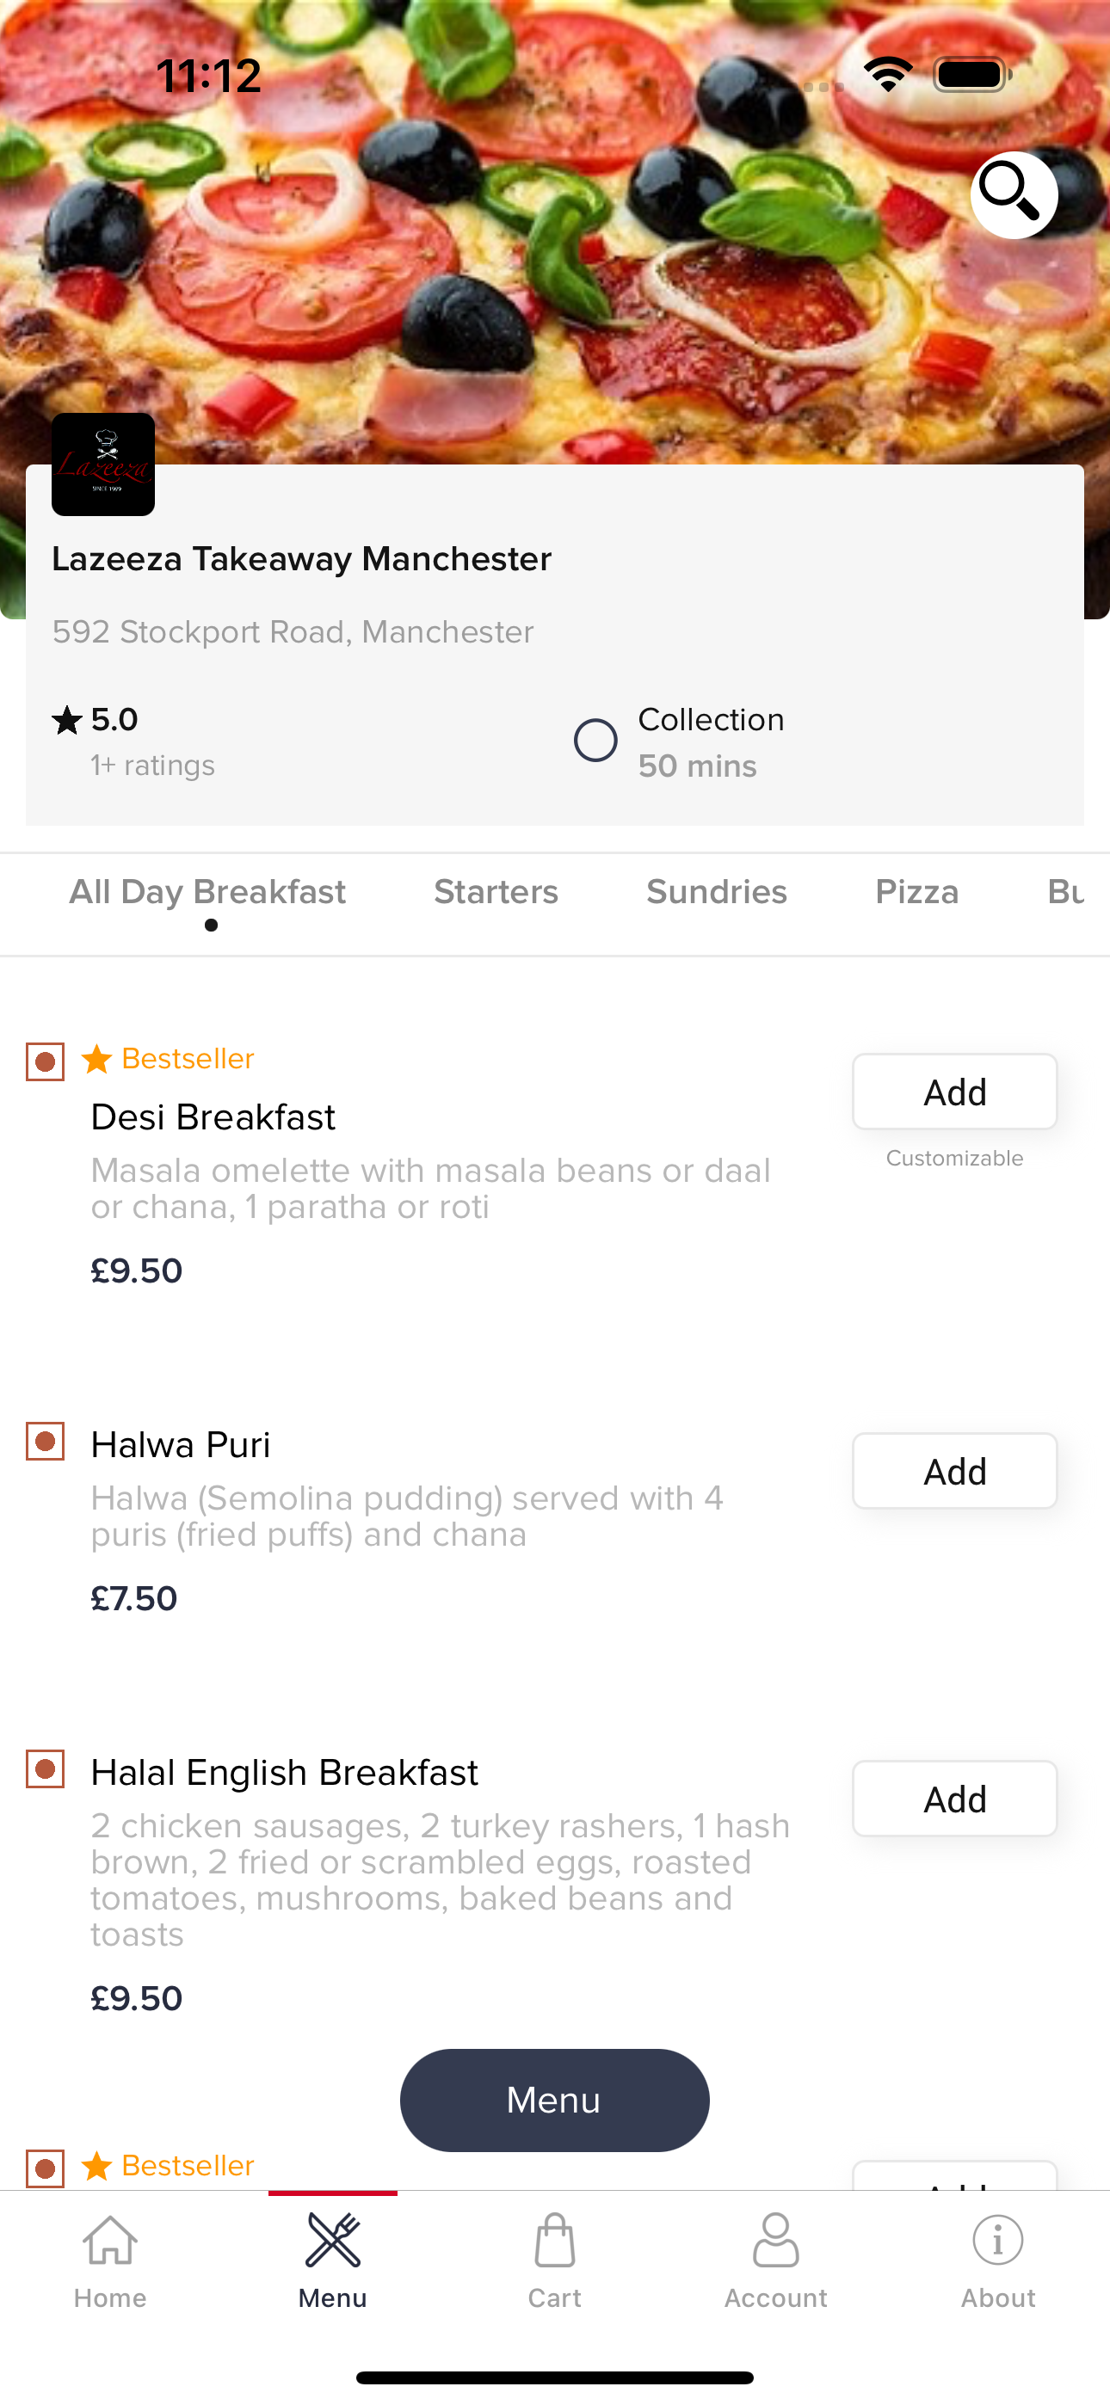This screenshot has width=1110, height=2405.
Task: Tap the rating star icon
Action: (67, 720)
